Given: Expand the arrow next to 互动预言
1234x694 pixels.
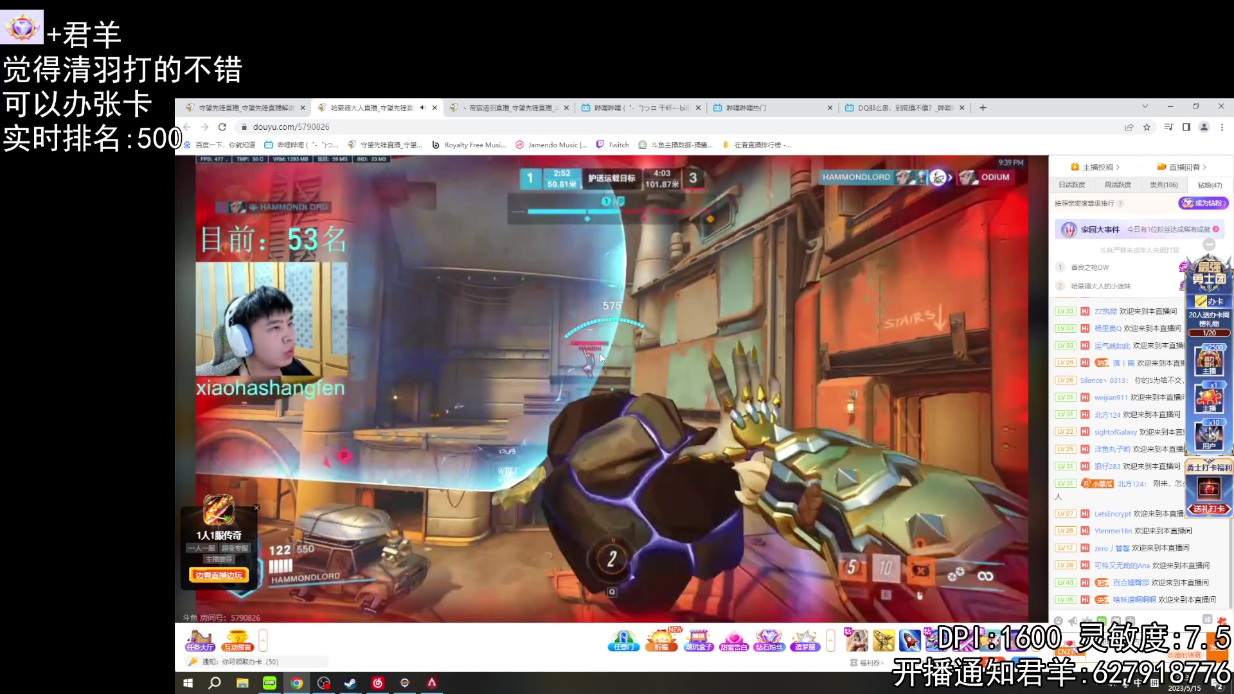Looking at the screenshot, I should [263, 640].
